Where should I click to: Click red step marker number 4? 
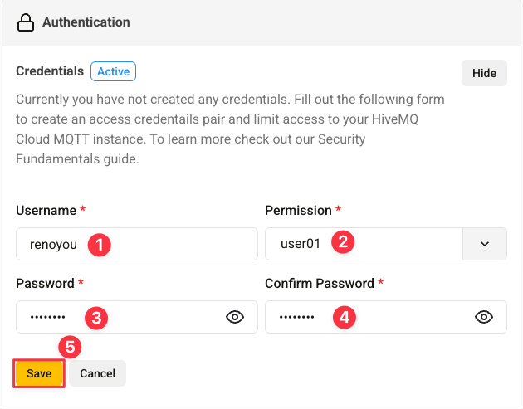345,317
